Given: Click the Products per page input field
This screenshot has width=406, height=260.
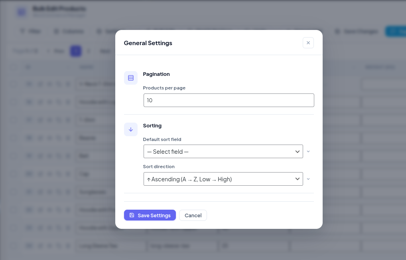Looking at the screenshot, I should click(229, 100).
